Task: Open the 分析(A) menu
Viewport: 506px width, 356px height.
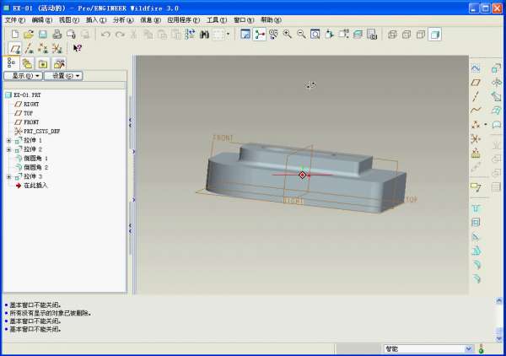Action: click(122, 19)
